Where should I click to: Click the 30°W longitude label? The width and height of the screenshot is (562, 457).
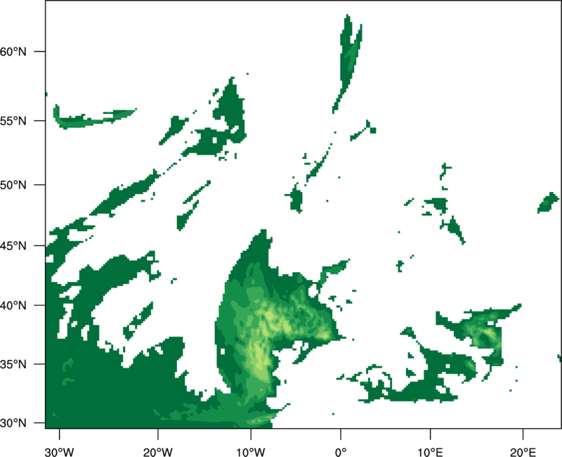tap(59, 452)
